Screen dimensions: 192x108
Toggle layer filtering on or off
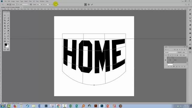click(187, 49)
